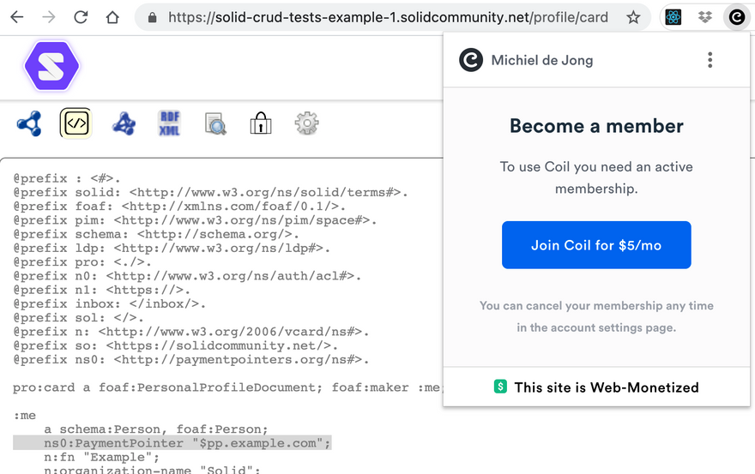Toggle the Coil extension popup icon

pyautogui.click(x=736, y=17)
